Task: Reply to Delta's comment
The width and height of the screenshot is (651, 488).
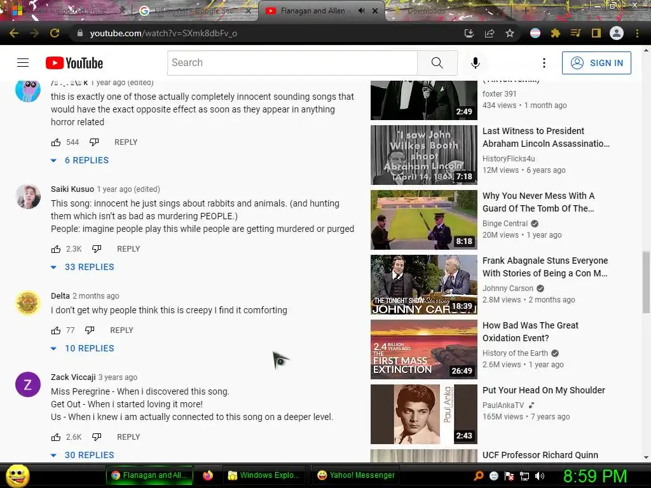Action: click(x=121, y=330)
